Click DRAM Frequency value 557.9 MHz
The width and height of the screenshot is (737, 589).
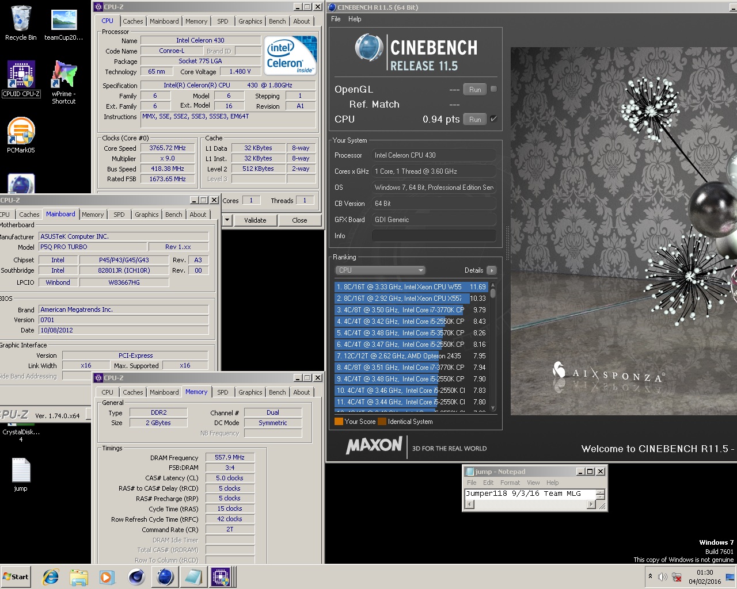coord(230,457)
